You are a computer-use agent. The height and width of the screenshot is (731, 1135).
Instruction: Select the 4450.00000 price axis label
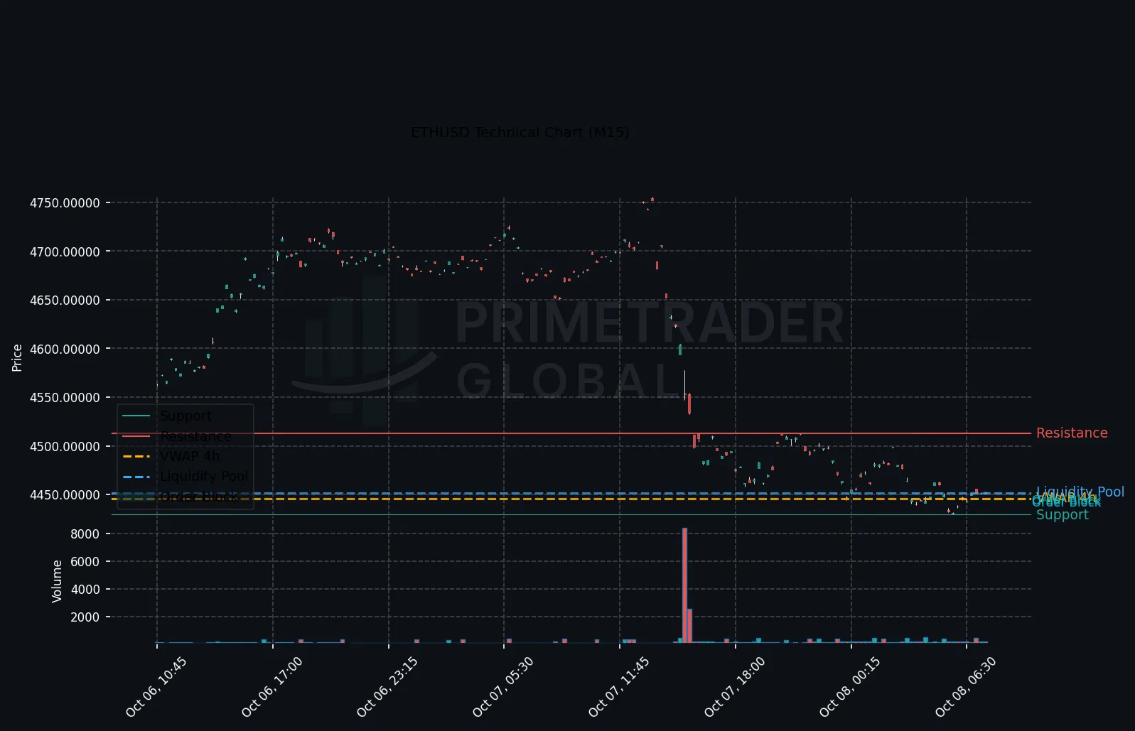coord(65,495)
